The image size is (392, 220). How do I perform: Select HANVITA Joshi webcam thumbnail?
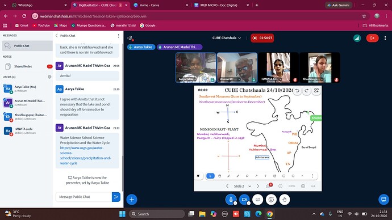tap(278, 67)
